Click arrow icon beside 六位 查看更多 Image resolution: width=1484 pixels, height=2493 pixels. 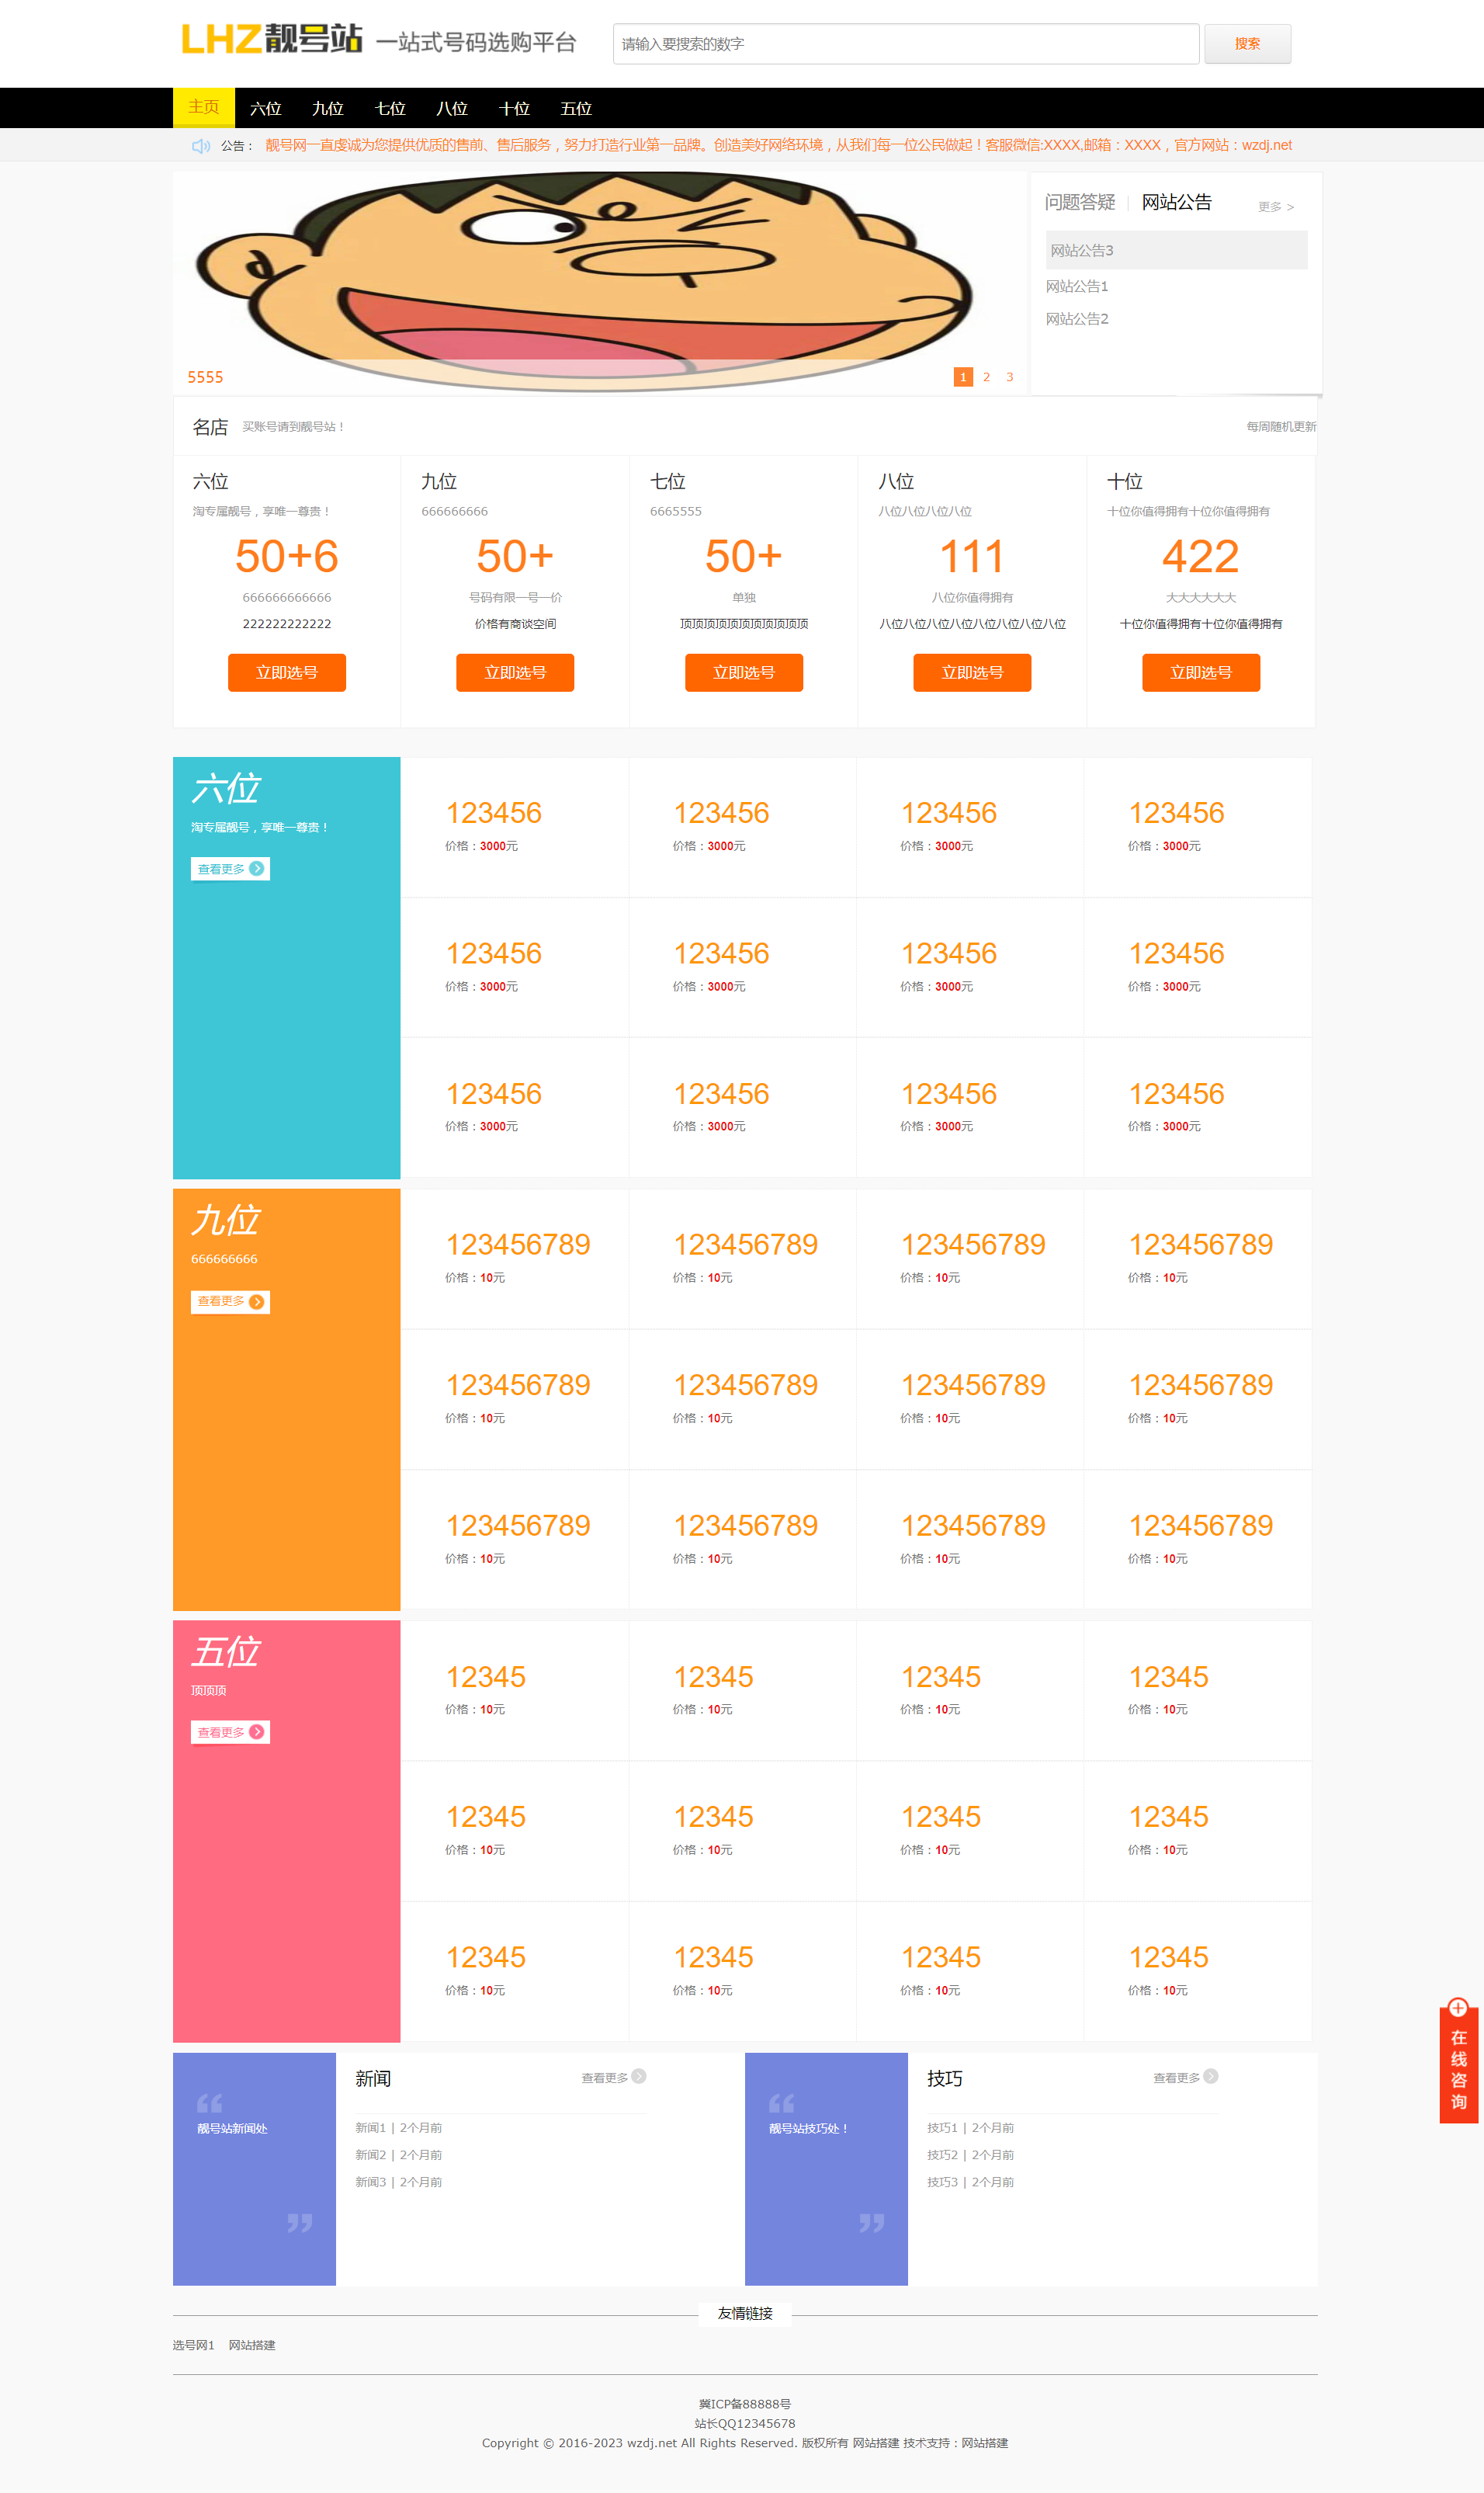257,868
